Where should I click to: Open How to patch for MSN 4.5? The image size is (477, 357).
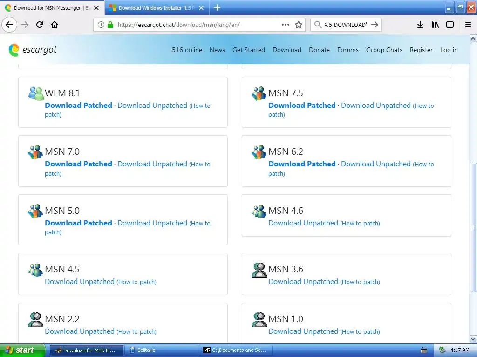(136, 282)
